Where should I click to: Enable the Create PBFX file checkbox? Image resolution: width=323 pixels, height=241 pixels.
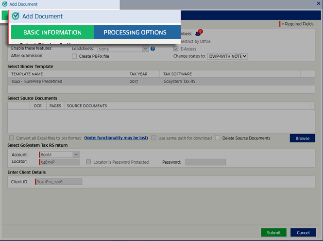[74, 56]
